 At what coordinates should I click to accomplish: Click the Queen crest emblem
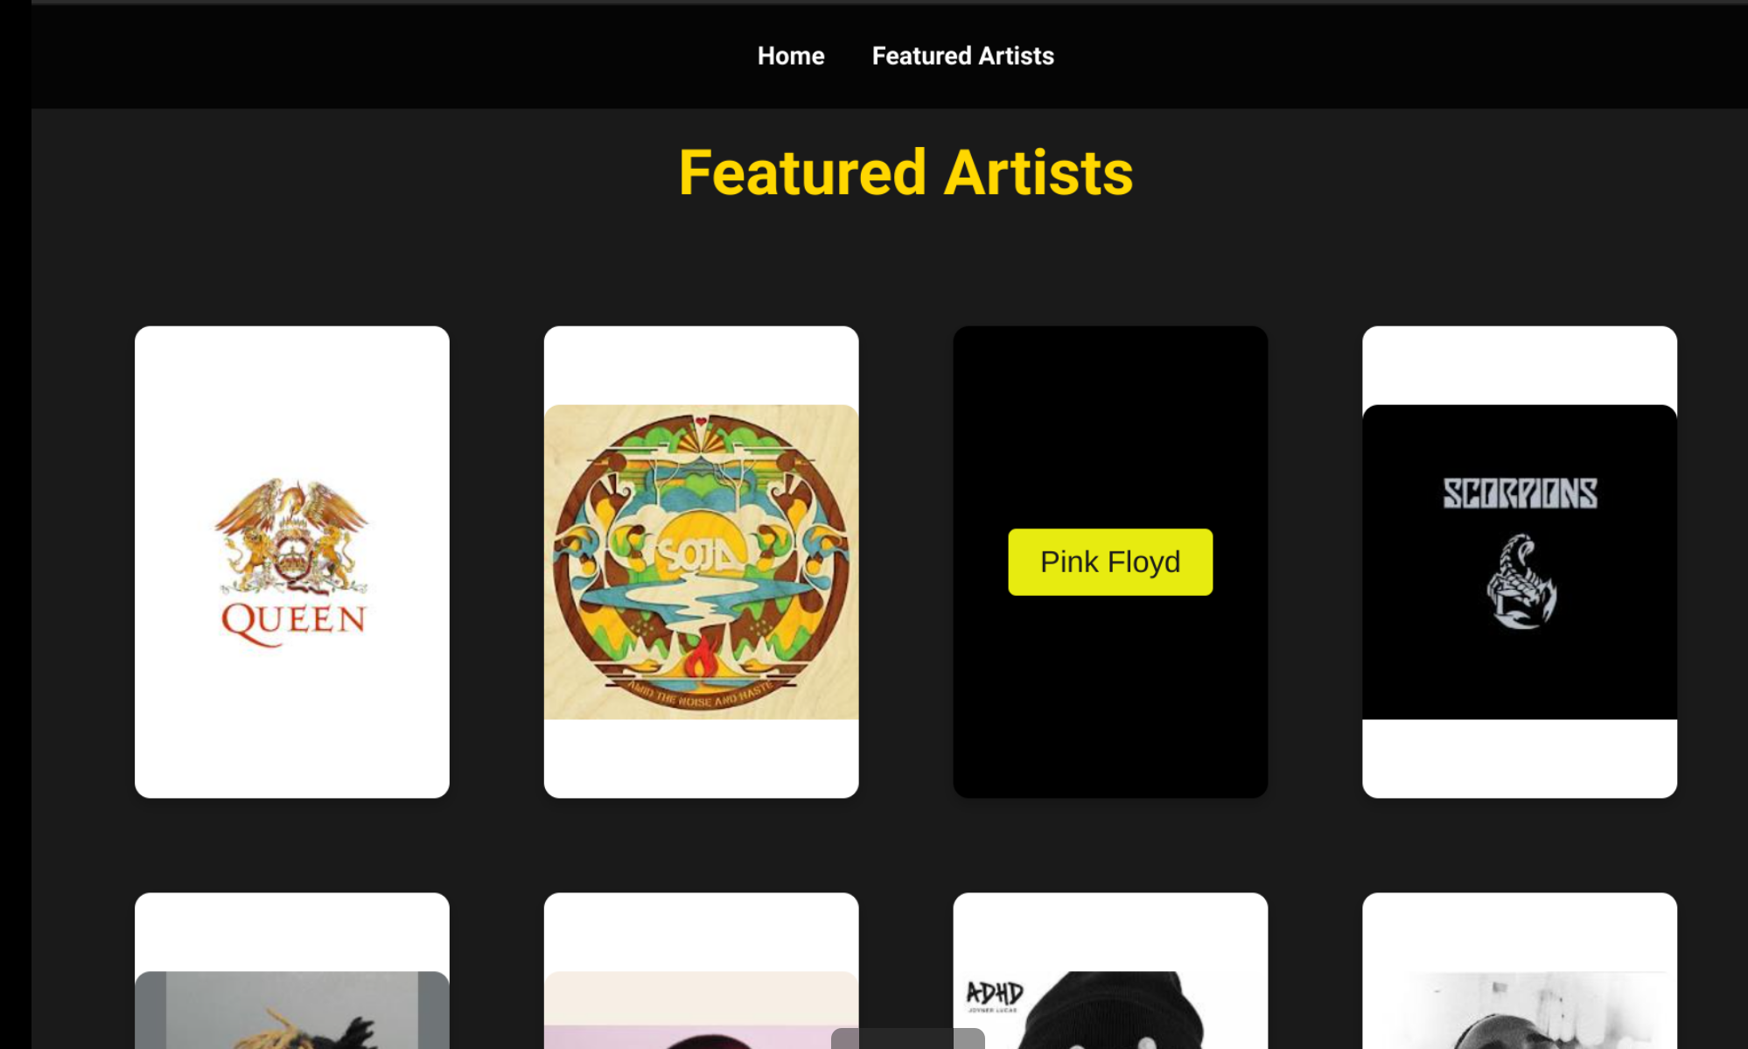[291, 535]
